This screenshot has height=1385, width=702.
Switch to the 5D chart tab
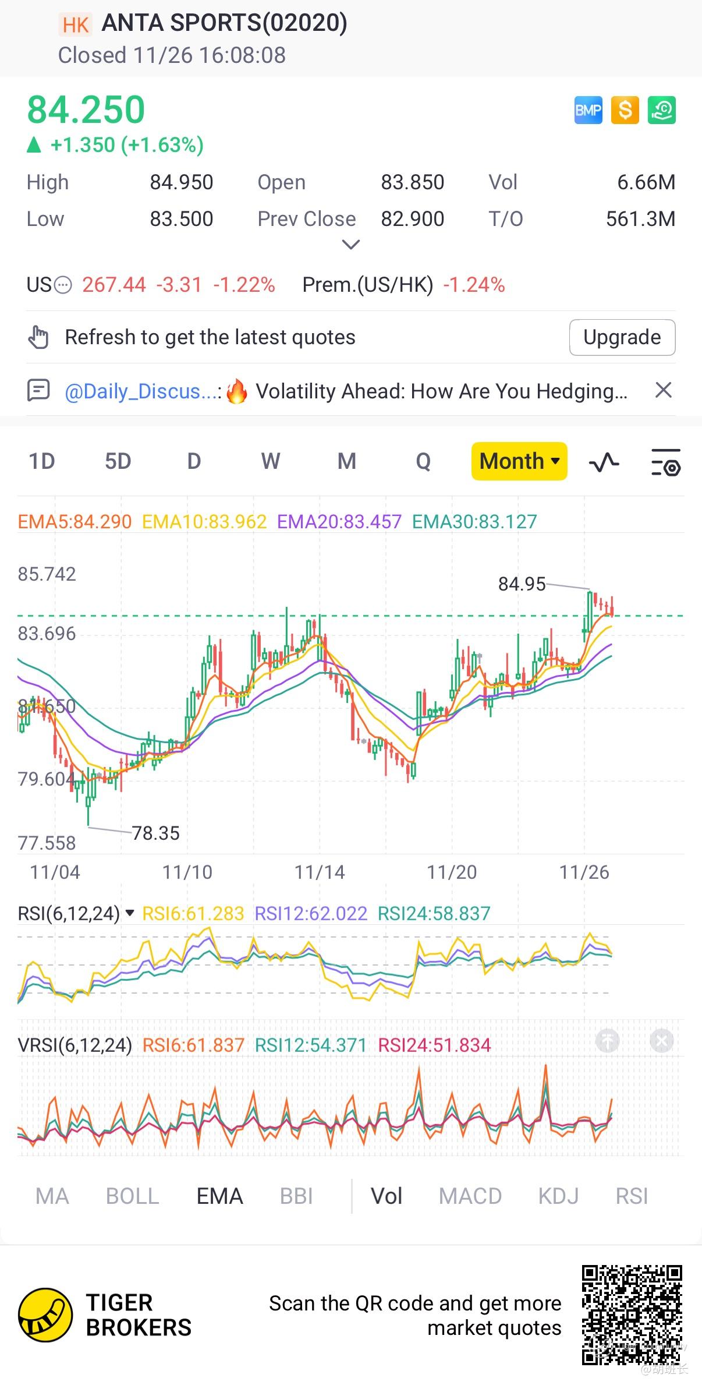(118, 461)
